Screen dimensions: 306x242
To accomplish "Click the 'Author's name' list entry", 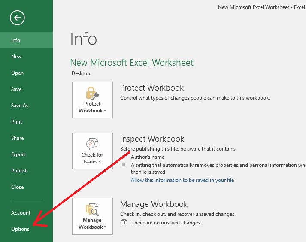I will pyautogui.click(x=148, y=157).
